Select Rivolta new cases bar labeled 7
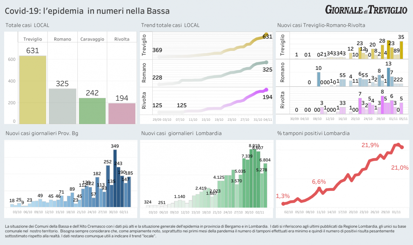Viewport: 413px width, 245px height. click(x=360, y=106)
